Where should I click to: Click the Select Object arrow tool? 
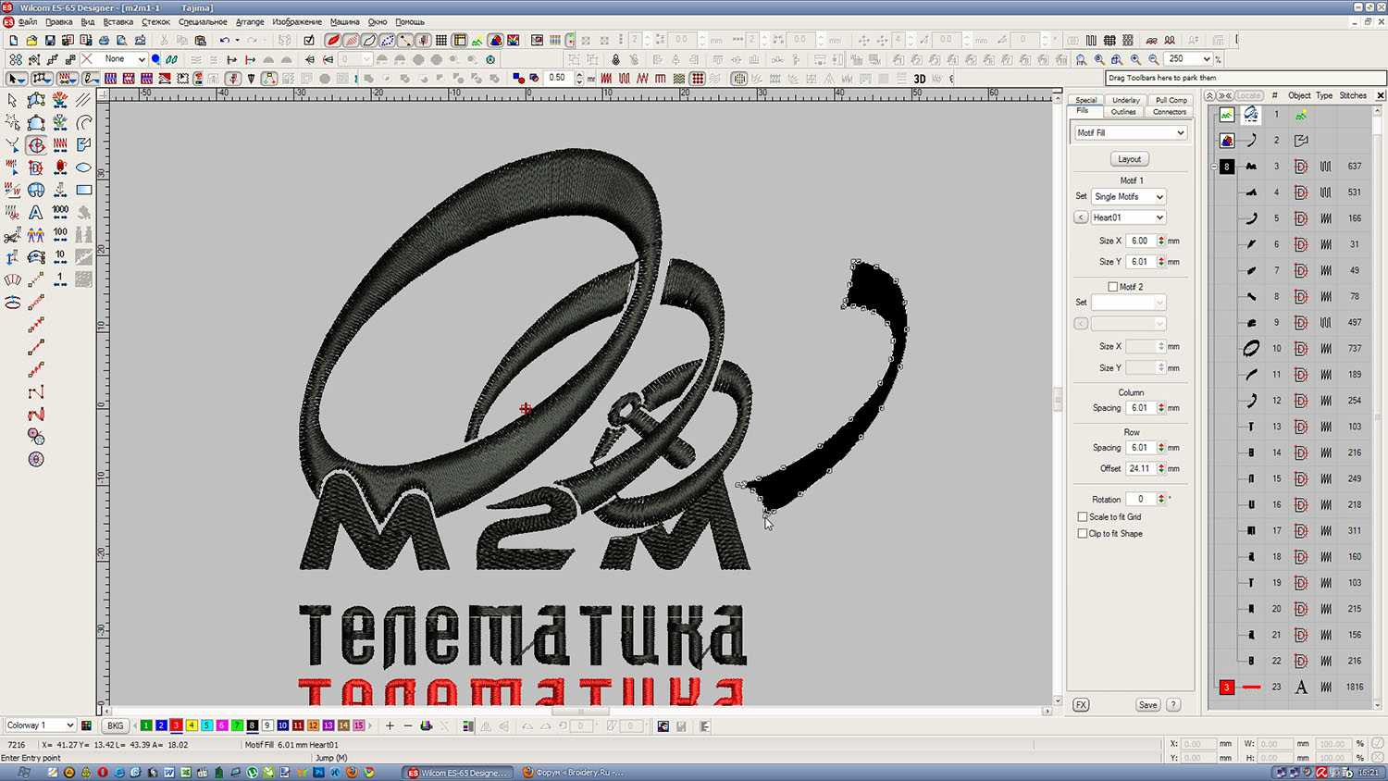click(13, 100)
